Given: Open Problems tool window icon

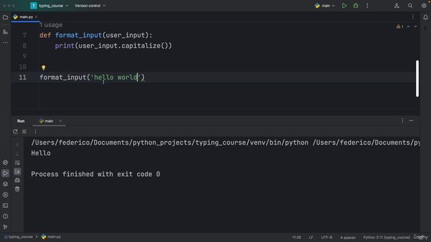Looking at the screenshot, I should pos(5,216).
